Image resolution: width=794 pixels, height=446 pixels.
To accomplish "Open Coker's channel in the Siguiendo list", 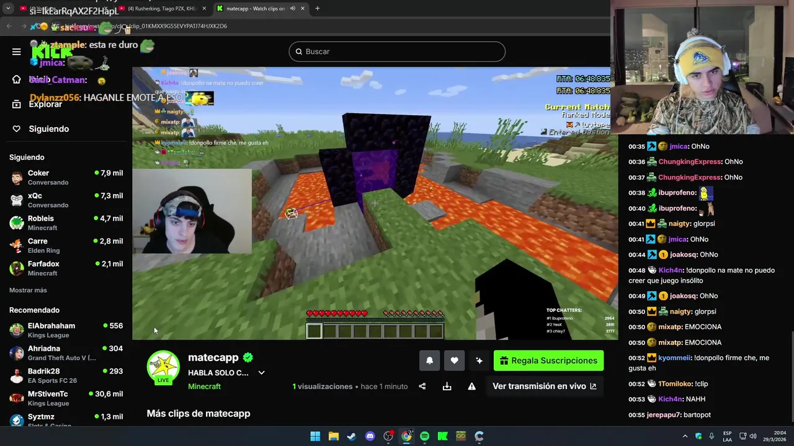I will pos(66,177).
